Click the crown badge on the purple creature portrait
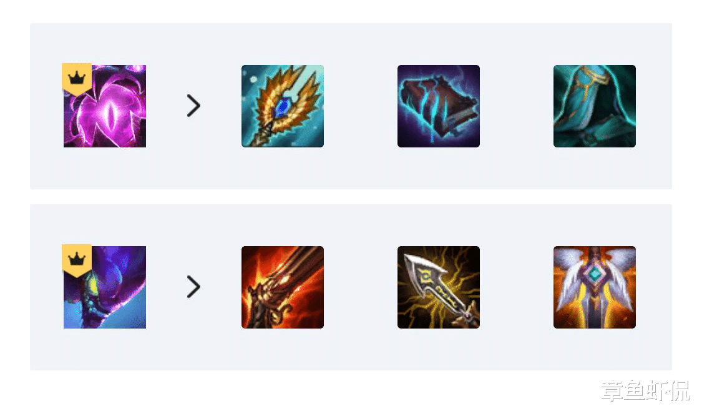This screenshot has width=702, height=416. [x=77, y=260]
